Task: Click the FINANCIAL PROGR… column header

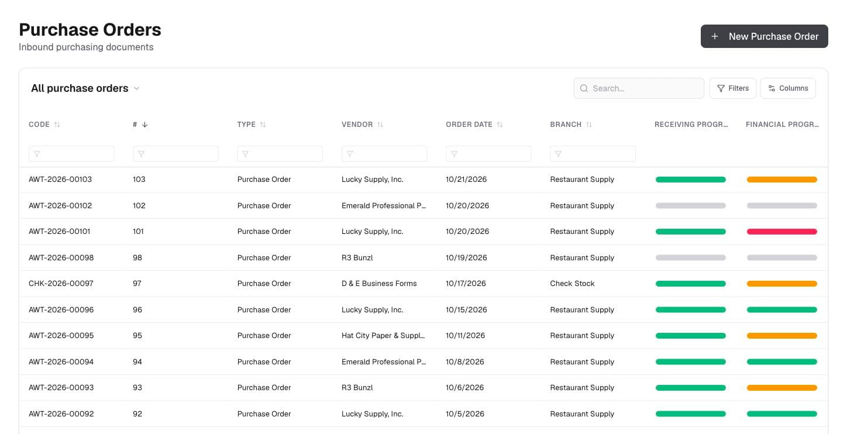Action: coord(783,125)
